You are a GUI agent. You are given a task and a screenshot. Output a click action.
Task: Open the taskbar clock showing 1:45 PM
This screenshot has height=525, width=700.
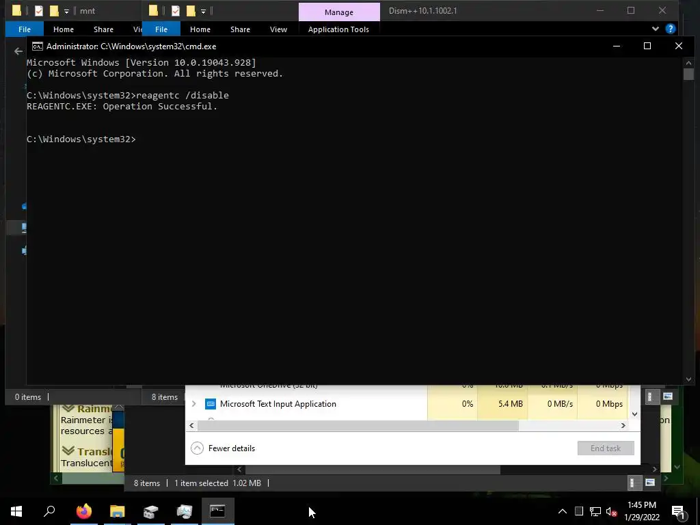tap(641, 511)
